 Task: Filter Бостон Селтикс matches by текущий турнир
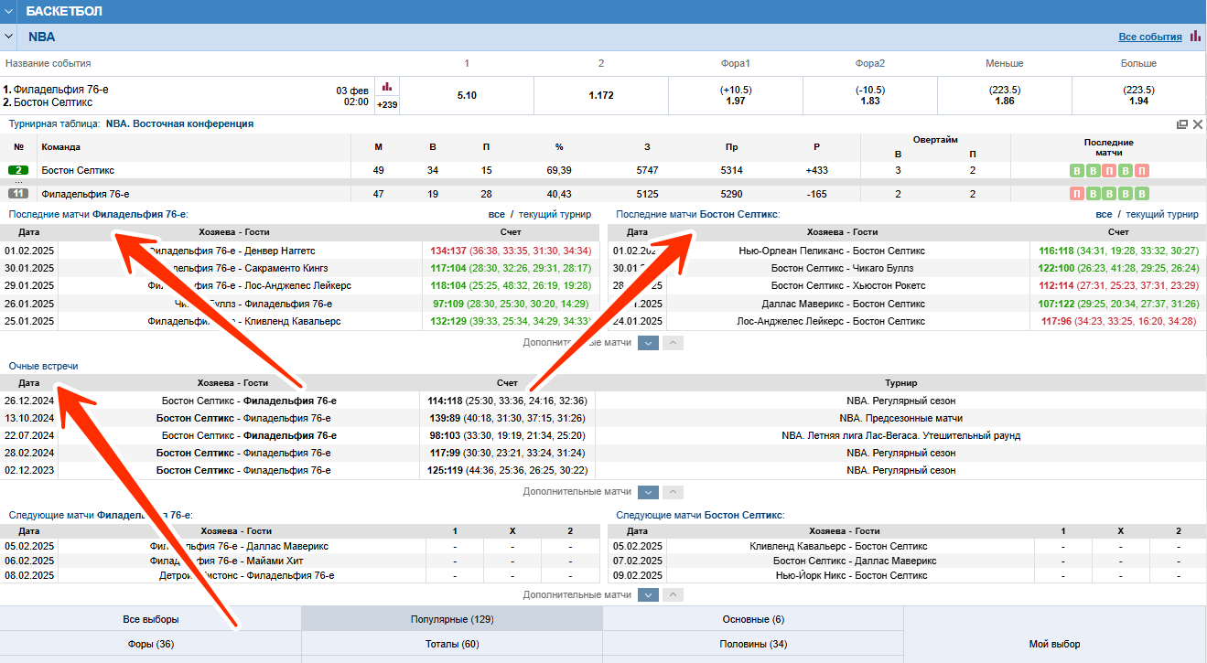pyautogui.click(x=1162, y=214)
